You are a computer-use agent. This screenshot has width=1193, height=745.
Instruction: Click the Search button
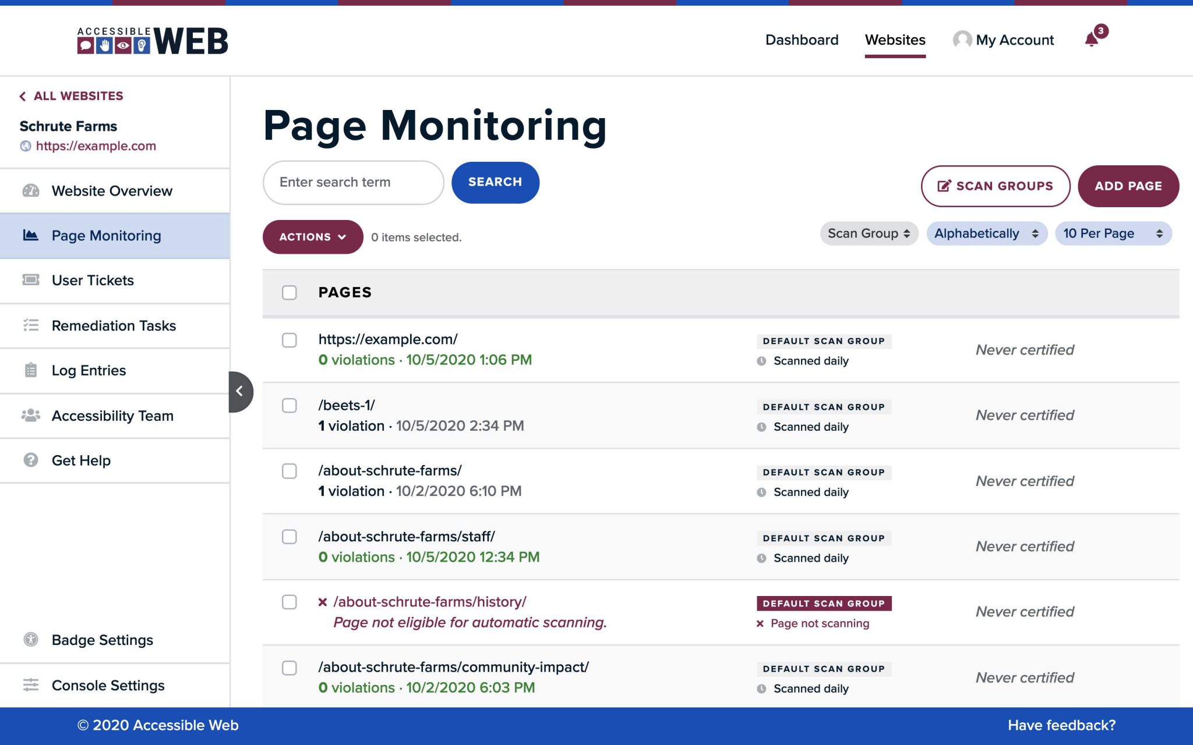point(495,182)
